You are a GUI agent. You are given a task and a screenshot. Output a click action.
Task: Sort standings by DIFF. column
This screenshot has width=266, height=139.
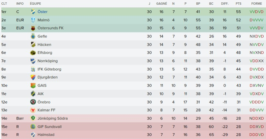(x=225, y=3)
